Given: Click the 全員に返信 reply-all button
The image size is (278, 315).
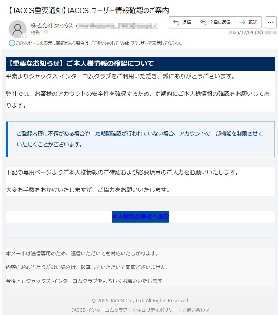Looking at the screenshot, I should (x=215, y=22).
